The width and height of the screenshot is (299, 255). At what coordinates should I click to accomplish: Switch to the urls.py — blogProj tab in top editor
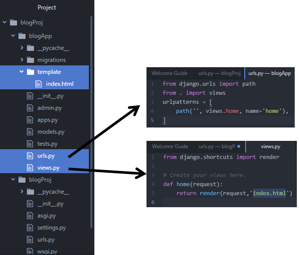pos(219,73)
